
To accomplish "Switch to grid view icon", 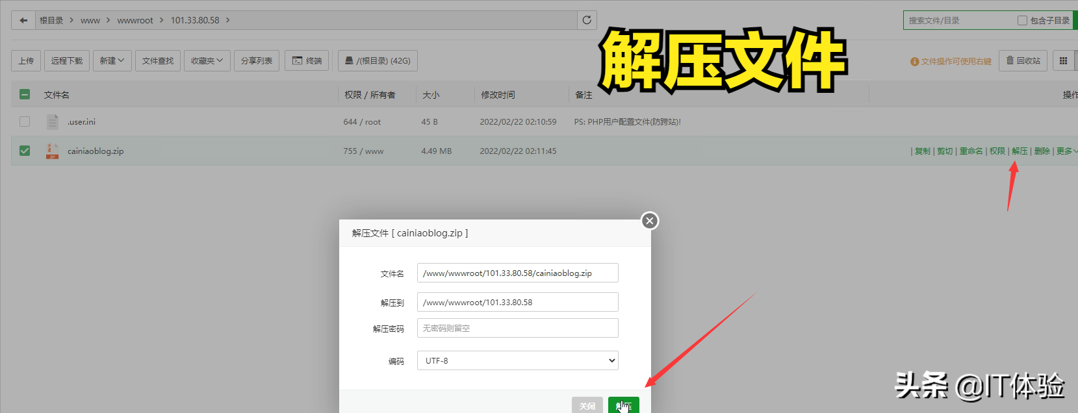I will point(1063,60).
